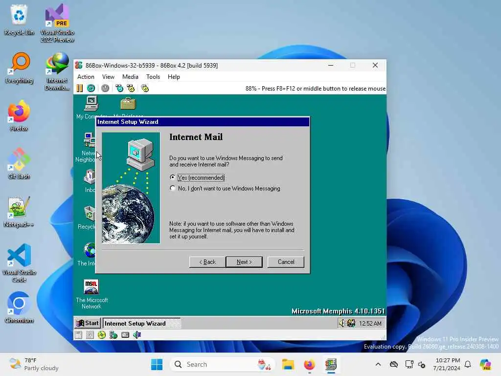Cancel the Internet Setup Wizard
Screen dimensions: 501x376
[286, 262]
